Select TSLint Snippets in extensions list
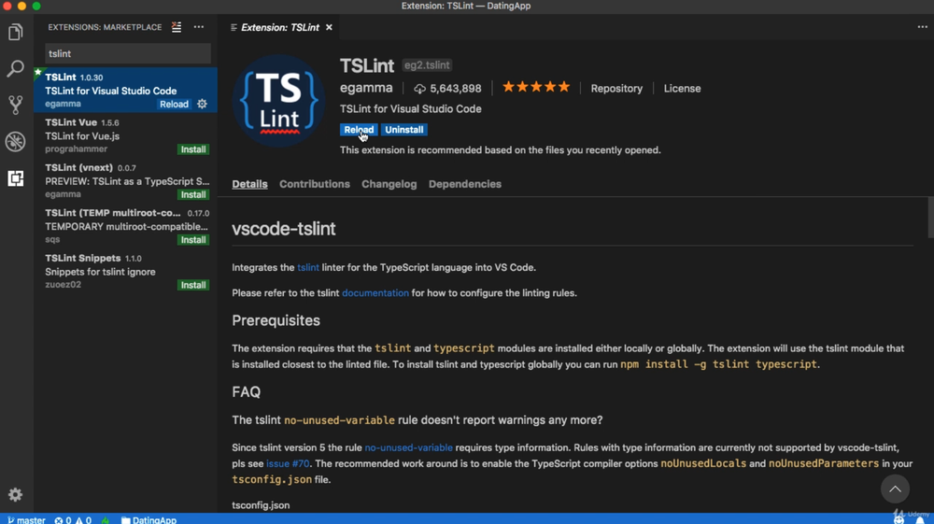 click(126, 271)
